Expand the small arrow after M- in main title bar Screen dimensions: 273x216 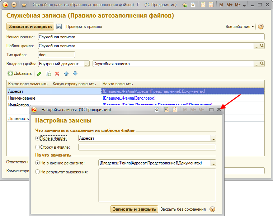pyautogui.click(x=244, y=6)
